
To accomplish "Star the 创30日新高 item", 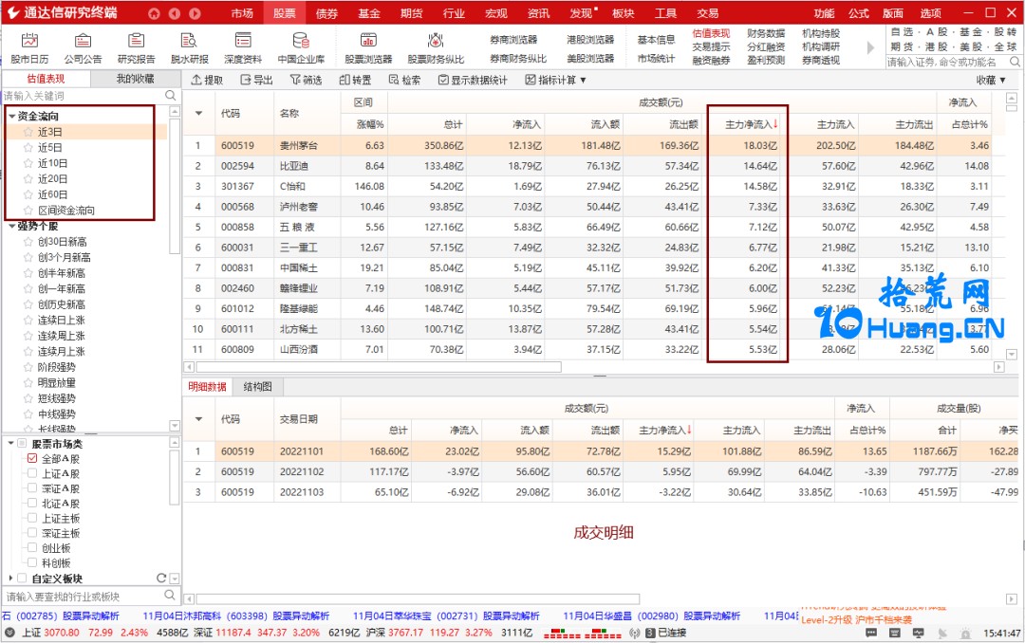I will [28, 242].
